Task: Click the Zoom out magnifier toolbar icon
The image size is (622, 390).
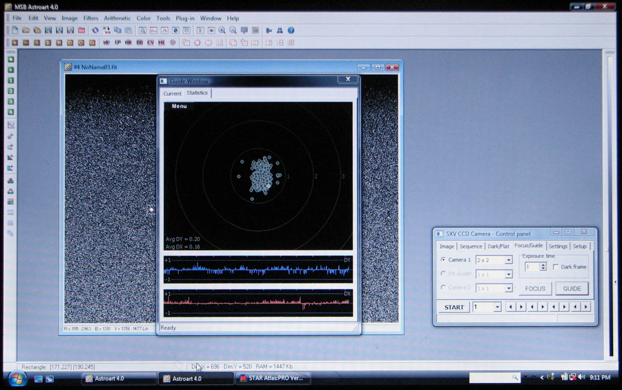Action: [233, 31]
